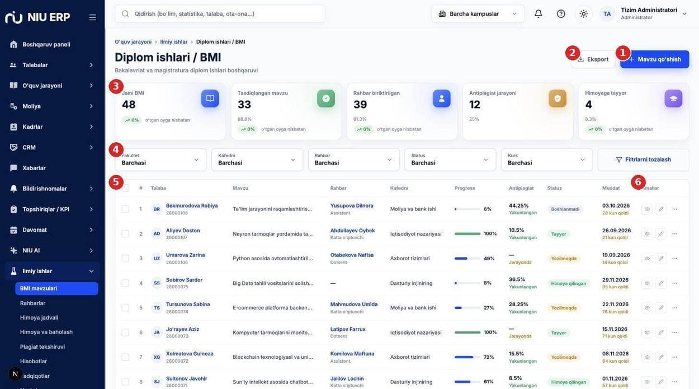Collapse the sidebar with the hamburger icon

click(x=92, y=17)
